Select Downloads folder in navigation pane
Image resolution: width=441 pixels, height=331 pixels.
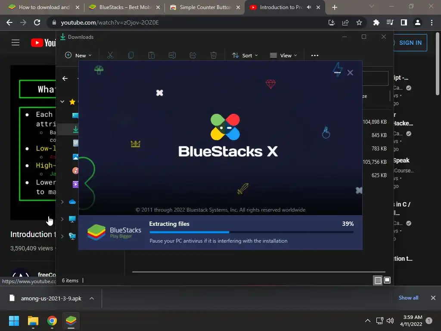(x=75, y=129)
